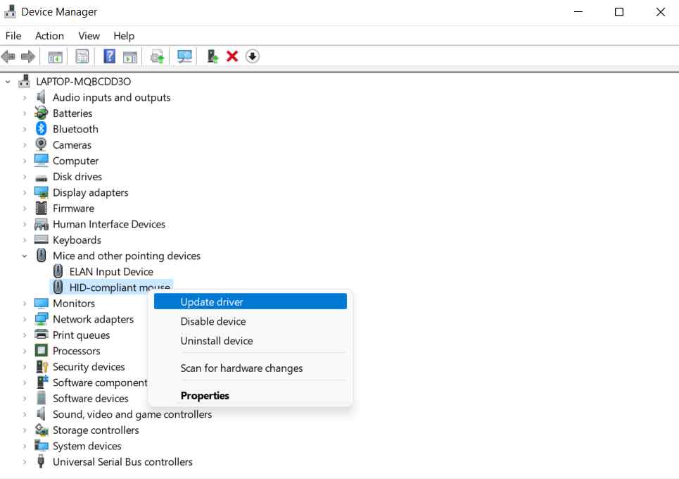679x479 pixels.
Task: Open Properties from the context menu
Action: click(250, 395)
